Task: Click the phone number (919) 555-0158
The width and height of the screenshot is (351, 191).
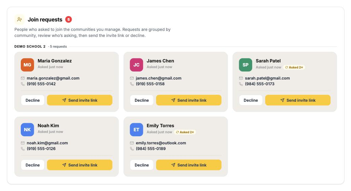Action: (150, 84)
